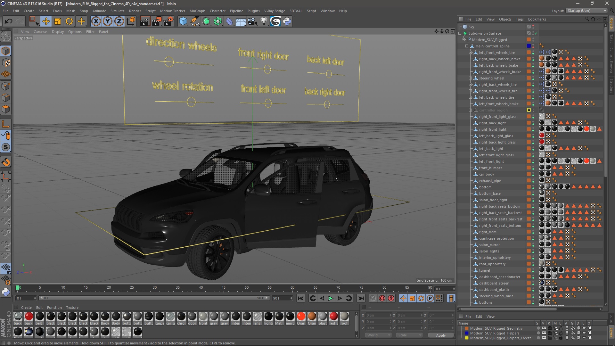Open the Character menu
615x346 pixels.
coord(217,11)
